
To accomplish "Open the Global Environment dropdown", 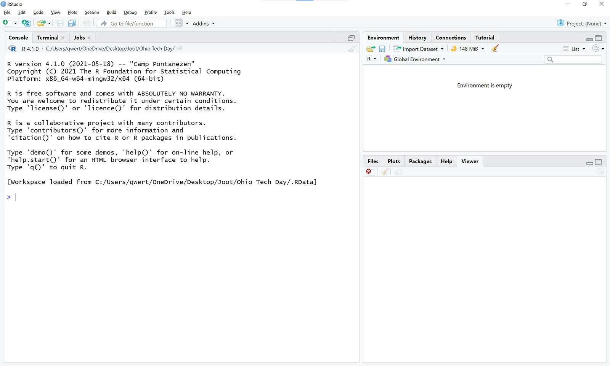I will 415,59.
